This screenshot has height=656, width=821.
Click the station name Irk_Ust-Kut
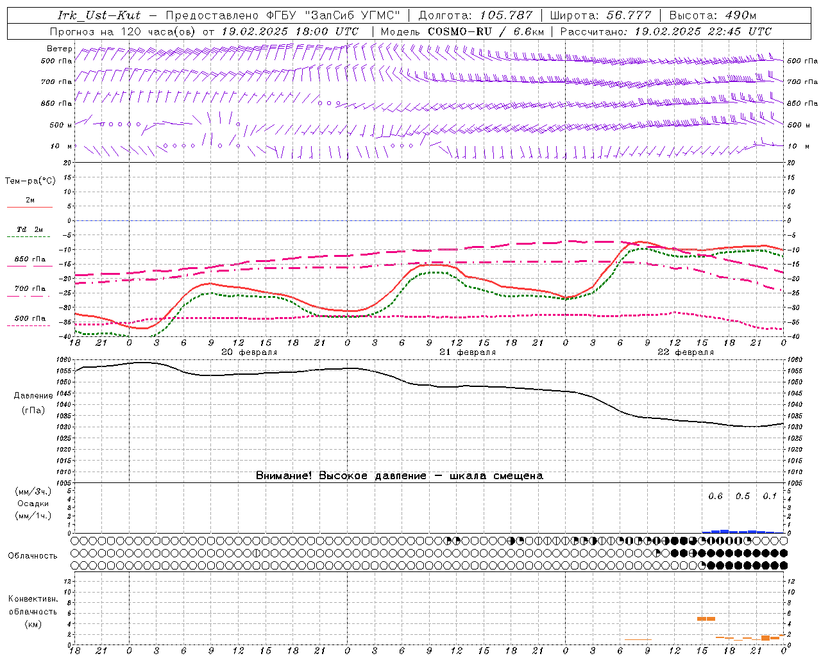pos(99,15)
